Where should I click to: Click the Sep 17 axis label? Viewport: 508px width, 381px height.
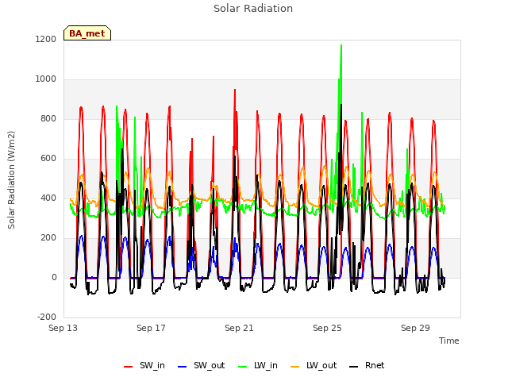pos(151,328)
